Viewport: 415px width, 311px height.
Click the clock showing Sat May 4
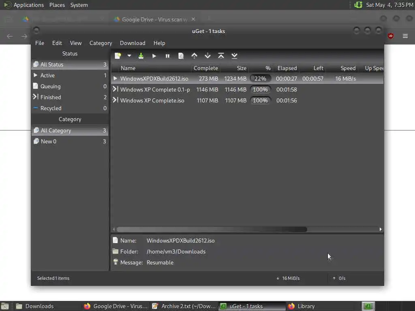[389, 5]
